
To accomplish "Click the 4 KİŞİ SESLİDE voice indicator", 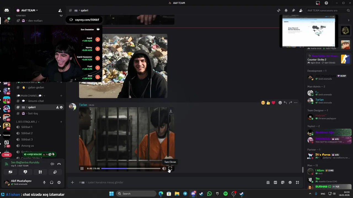I will tap(39, 154).
